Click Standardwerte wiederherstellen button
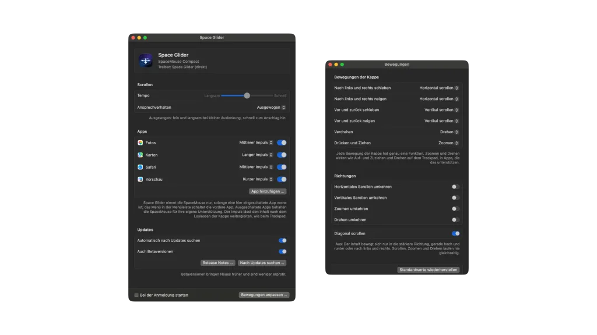The image size is (597, 335). click(x=429, y=270)
